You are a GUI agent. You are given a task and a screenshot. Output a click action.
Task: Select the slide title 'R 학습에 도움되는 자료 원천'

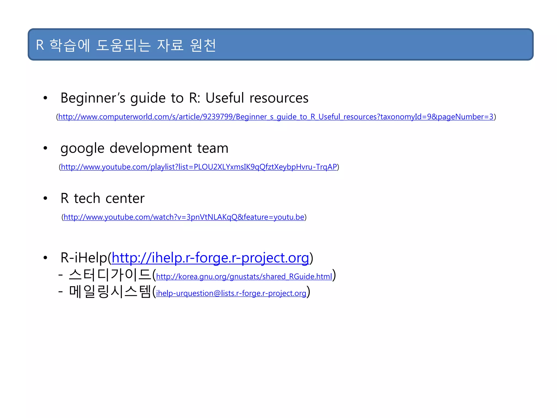pyautogui.click(x=126, y=45)
